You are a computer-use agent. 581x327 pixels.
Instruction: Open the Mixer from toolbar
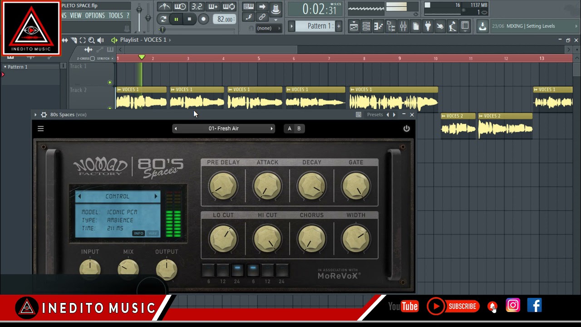coord(403,26)
